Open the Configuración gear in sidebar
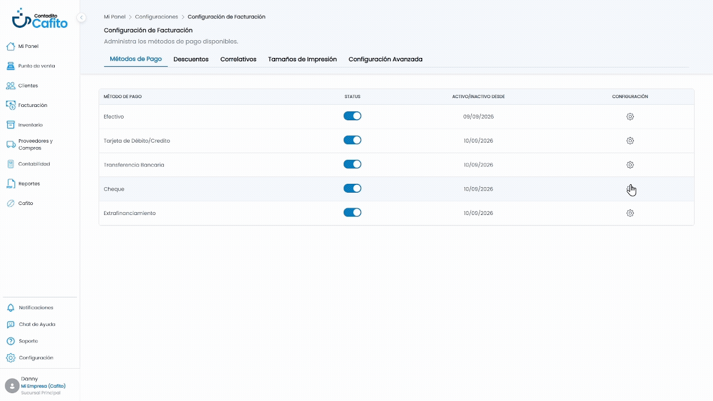713x401 pixels. [x=10, y=358]
